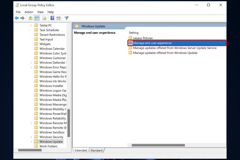This screenshot has height=160, width=240.
Task: Click the Up one level folder icon
Action: 30,18
